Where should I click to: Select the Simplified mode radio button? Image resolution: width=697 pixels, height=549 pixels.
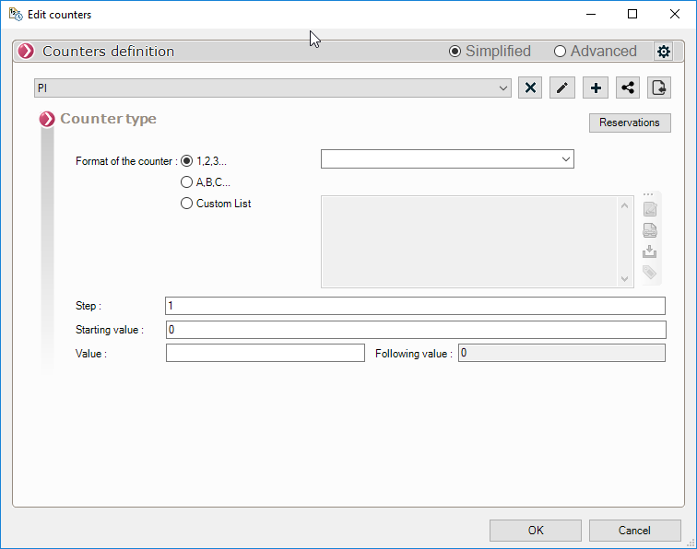(x=455, y=52)
